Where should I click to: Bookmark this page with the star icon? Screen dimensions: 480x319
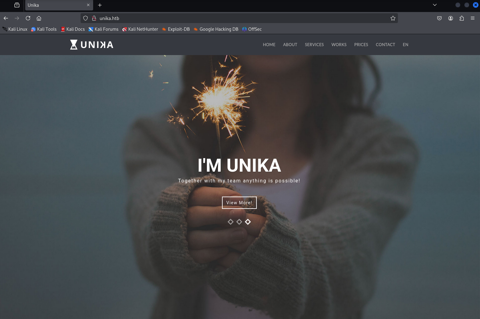[393, 18]
